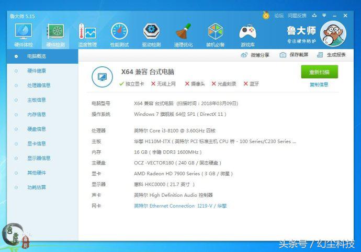
Task: Click the AMD Radeon HD 7900 Series value
Action: (x=183, y=174)
